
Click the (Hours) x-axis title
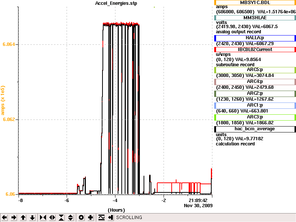[116, 210]
